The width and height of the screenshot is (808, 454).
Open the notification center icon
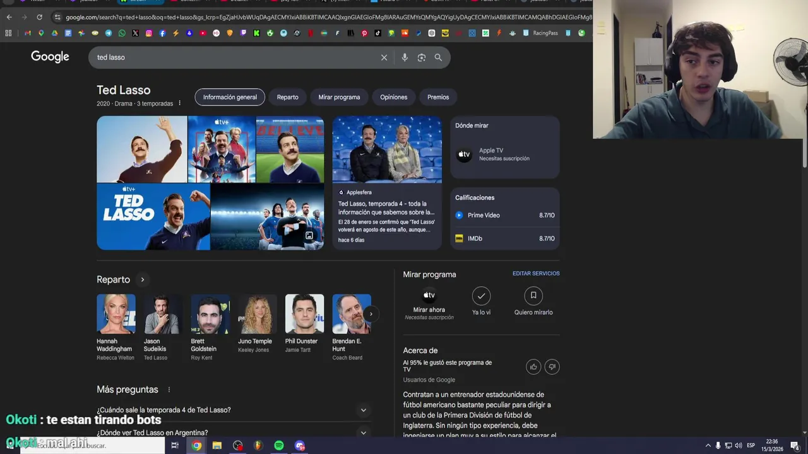tap(795, 446)
